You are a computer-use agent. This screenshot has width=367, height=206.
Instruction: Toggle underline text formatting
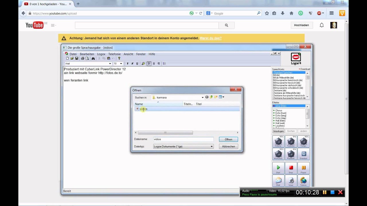tap(137, 64)
